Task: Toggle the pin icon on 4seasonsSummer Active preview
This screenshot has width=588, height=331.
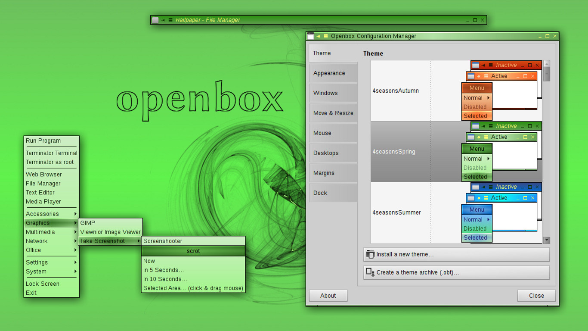Action: [479, 197]
